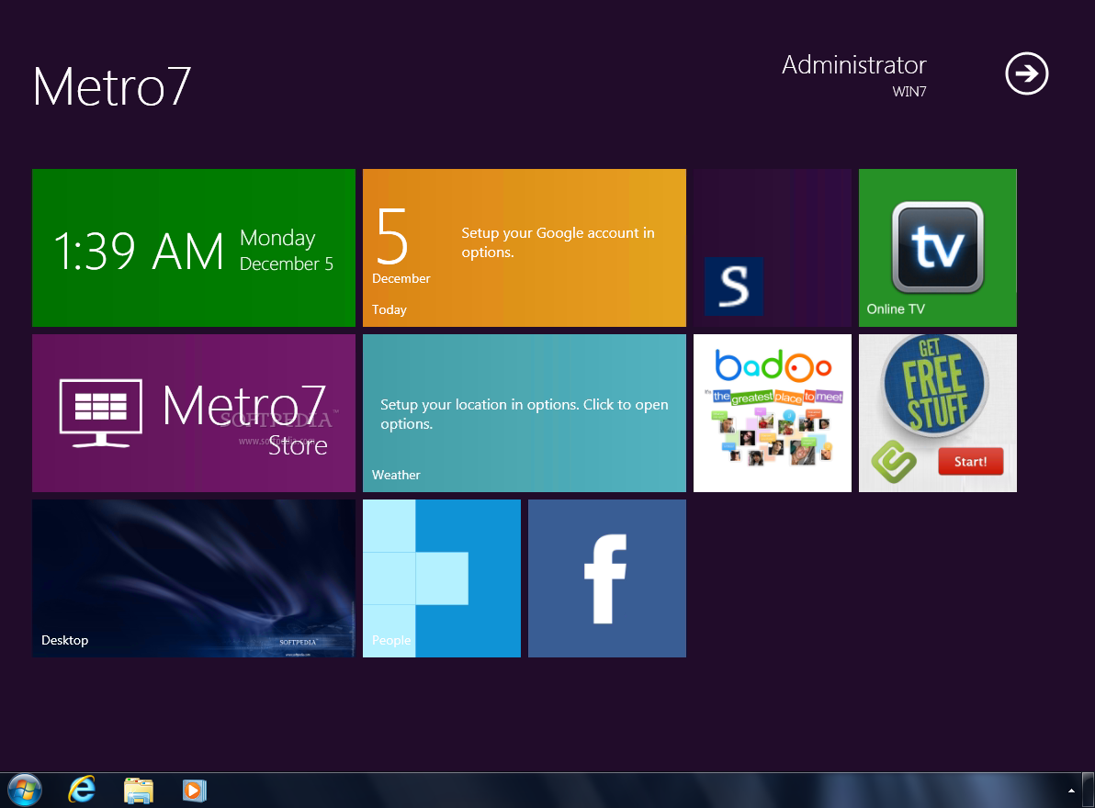Click the green clock tile showing 1:39 AM
This screenshot has width=1095, height=808.
(194, 248)
